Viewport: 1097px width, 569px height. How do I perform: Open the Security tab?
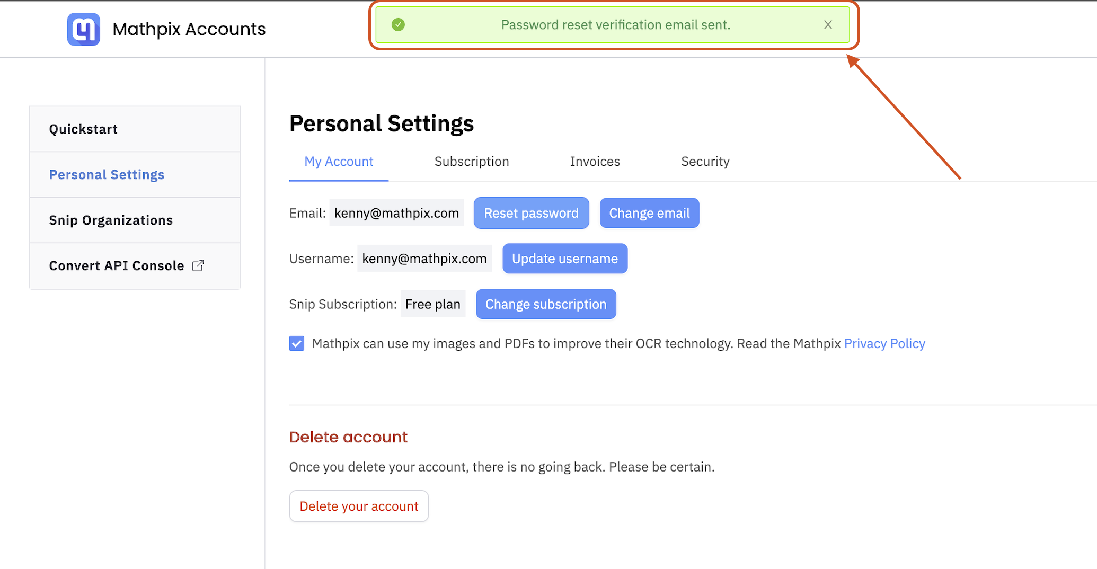705,162
